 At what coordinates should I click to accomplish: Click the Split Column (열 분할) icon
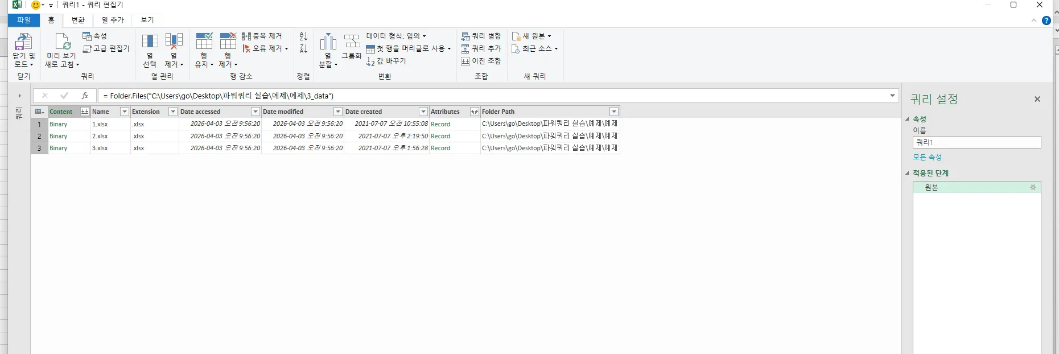click(328, 42)
